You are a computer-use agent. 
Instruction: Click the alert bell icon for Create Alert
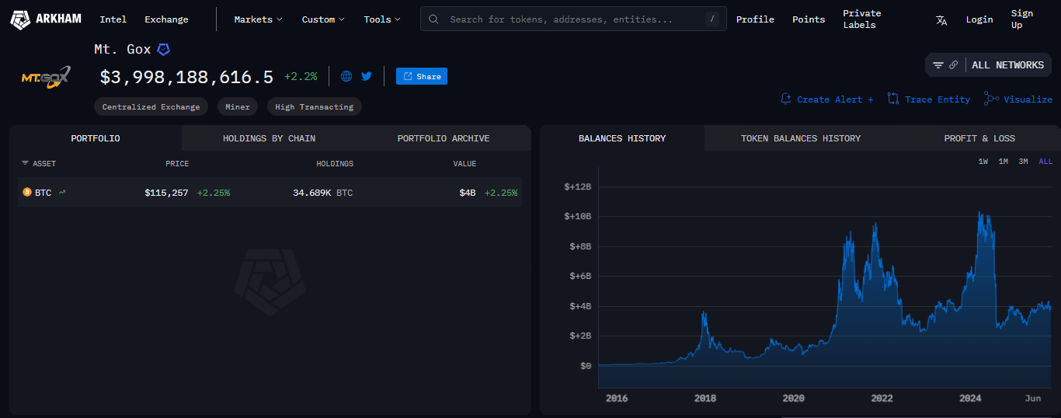tap(786, 99)
